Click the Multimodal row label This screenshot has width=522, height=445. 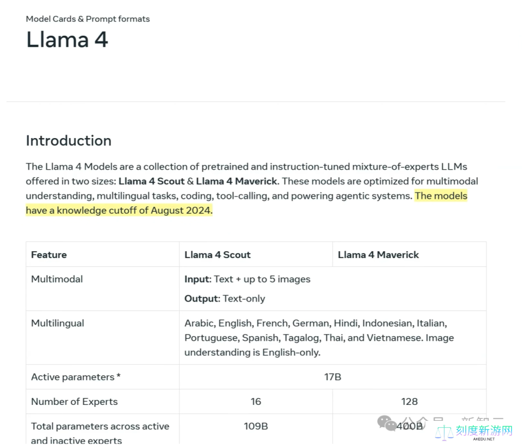click(57, 279)
